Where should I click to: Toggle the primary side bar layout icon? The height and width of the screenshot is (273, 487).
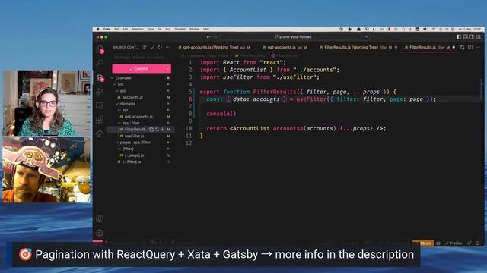tap(459, 37)
